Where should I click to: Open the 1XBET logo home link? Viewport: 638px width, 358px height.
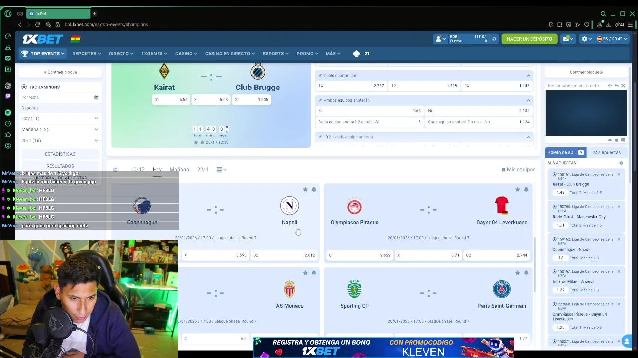(42, 39)
